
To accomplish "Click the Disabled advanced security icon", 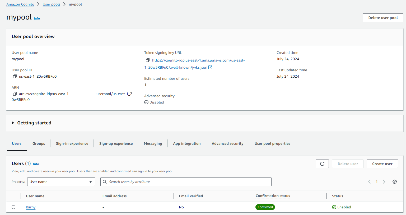I will [146, 102].
